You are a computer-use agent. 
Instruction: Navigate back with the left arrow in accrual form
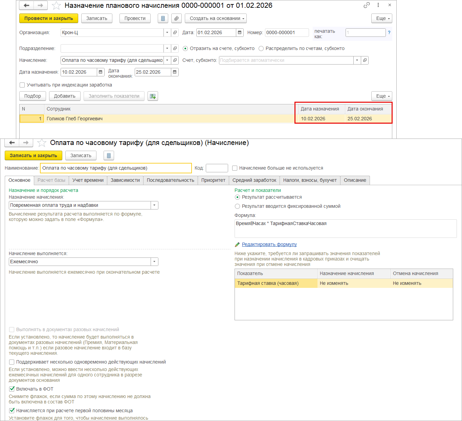[12, 143]
